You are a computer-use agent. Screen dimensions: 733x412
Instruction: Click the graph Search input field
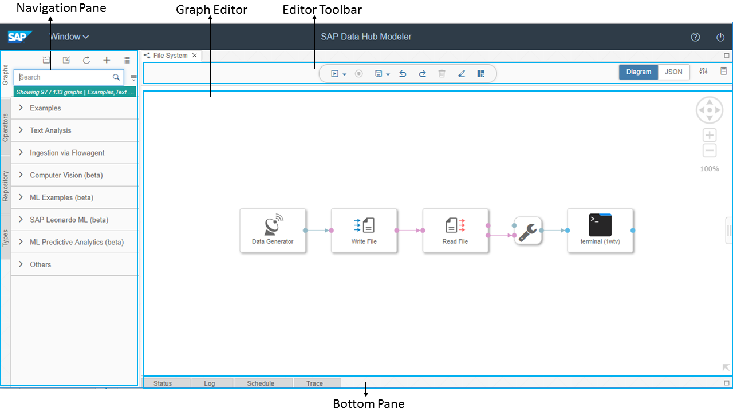(x=64, y=77)
